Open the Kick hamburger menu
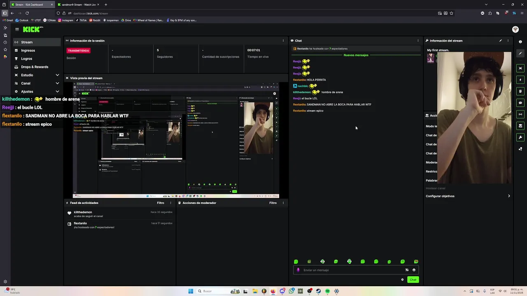This screenshot has height=296, width=527. [17, 29]
